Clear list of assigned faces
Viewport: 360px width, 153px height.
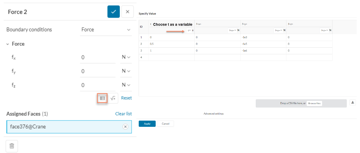click(x=123, y=114)
